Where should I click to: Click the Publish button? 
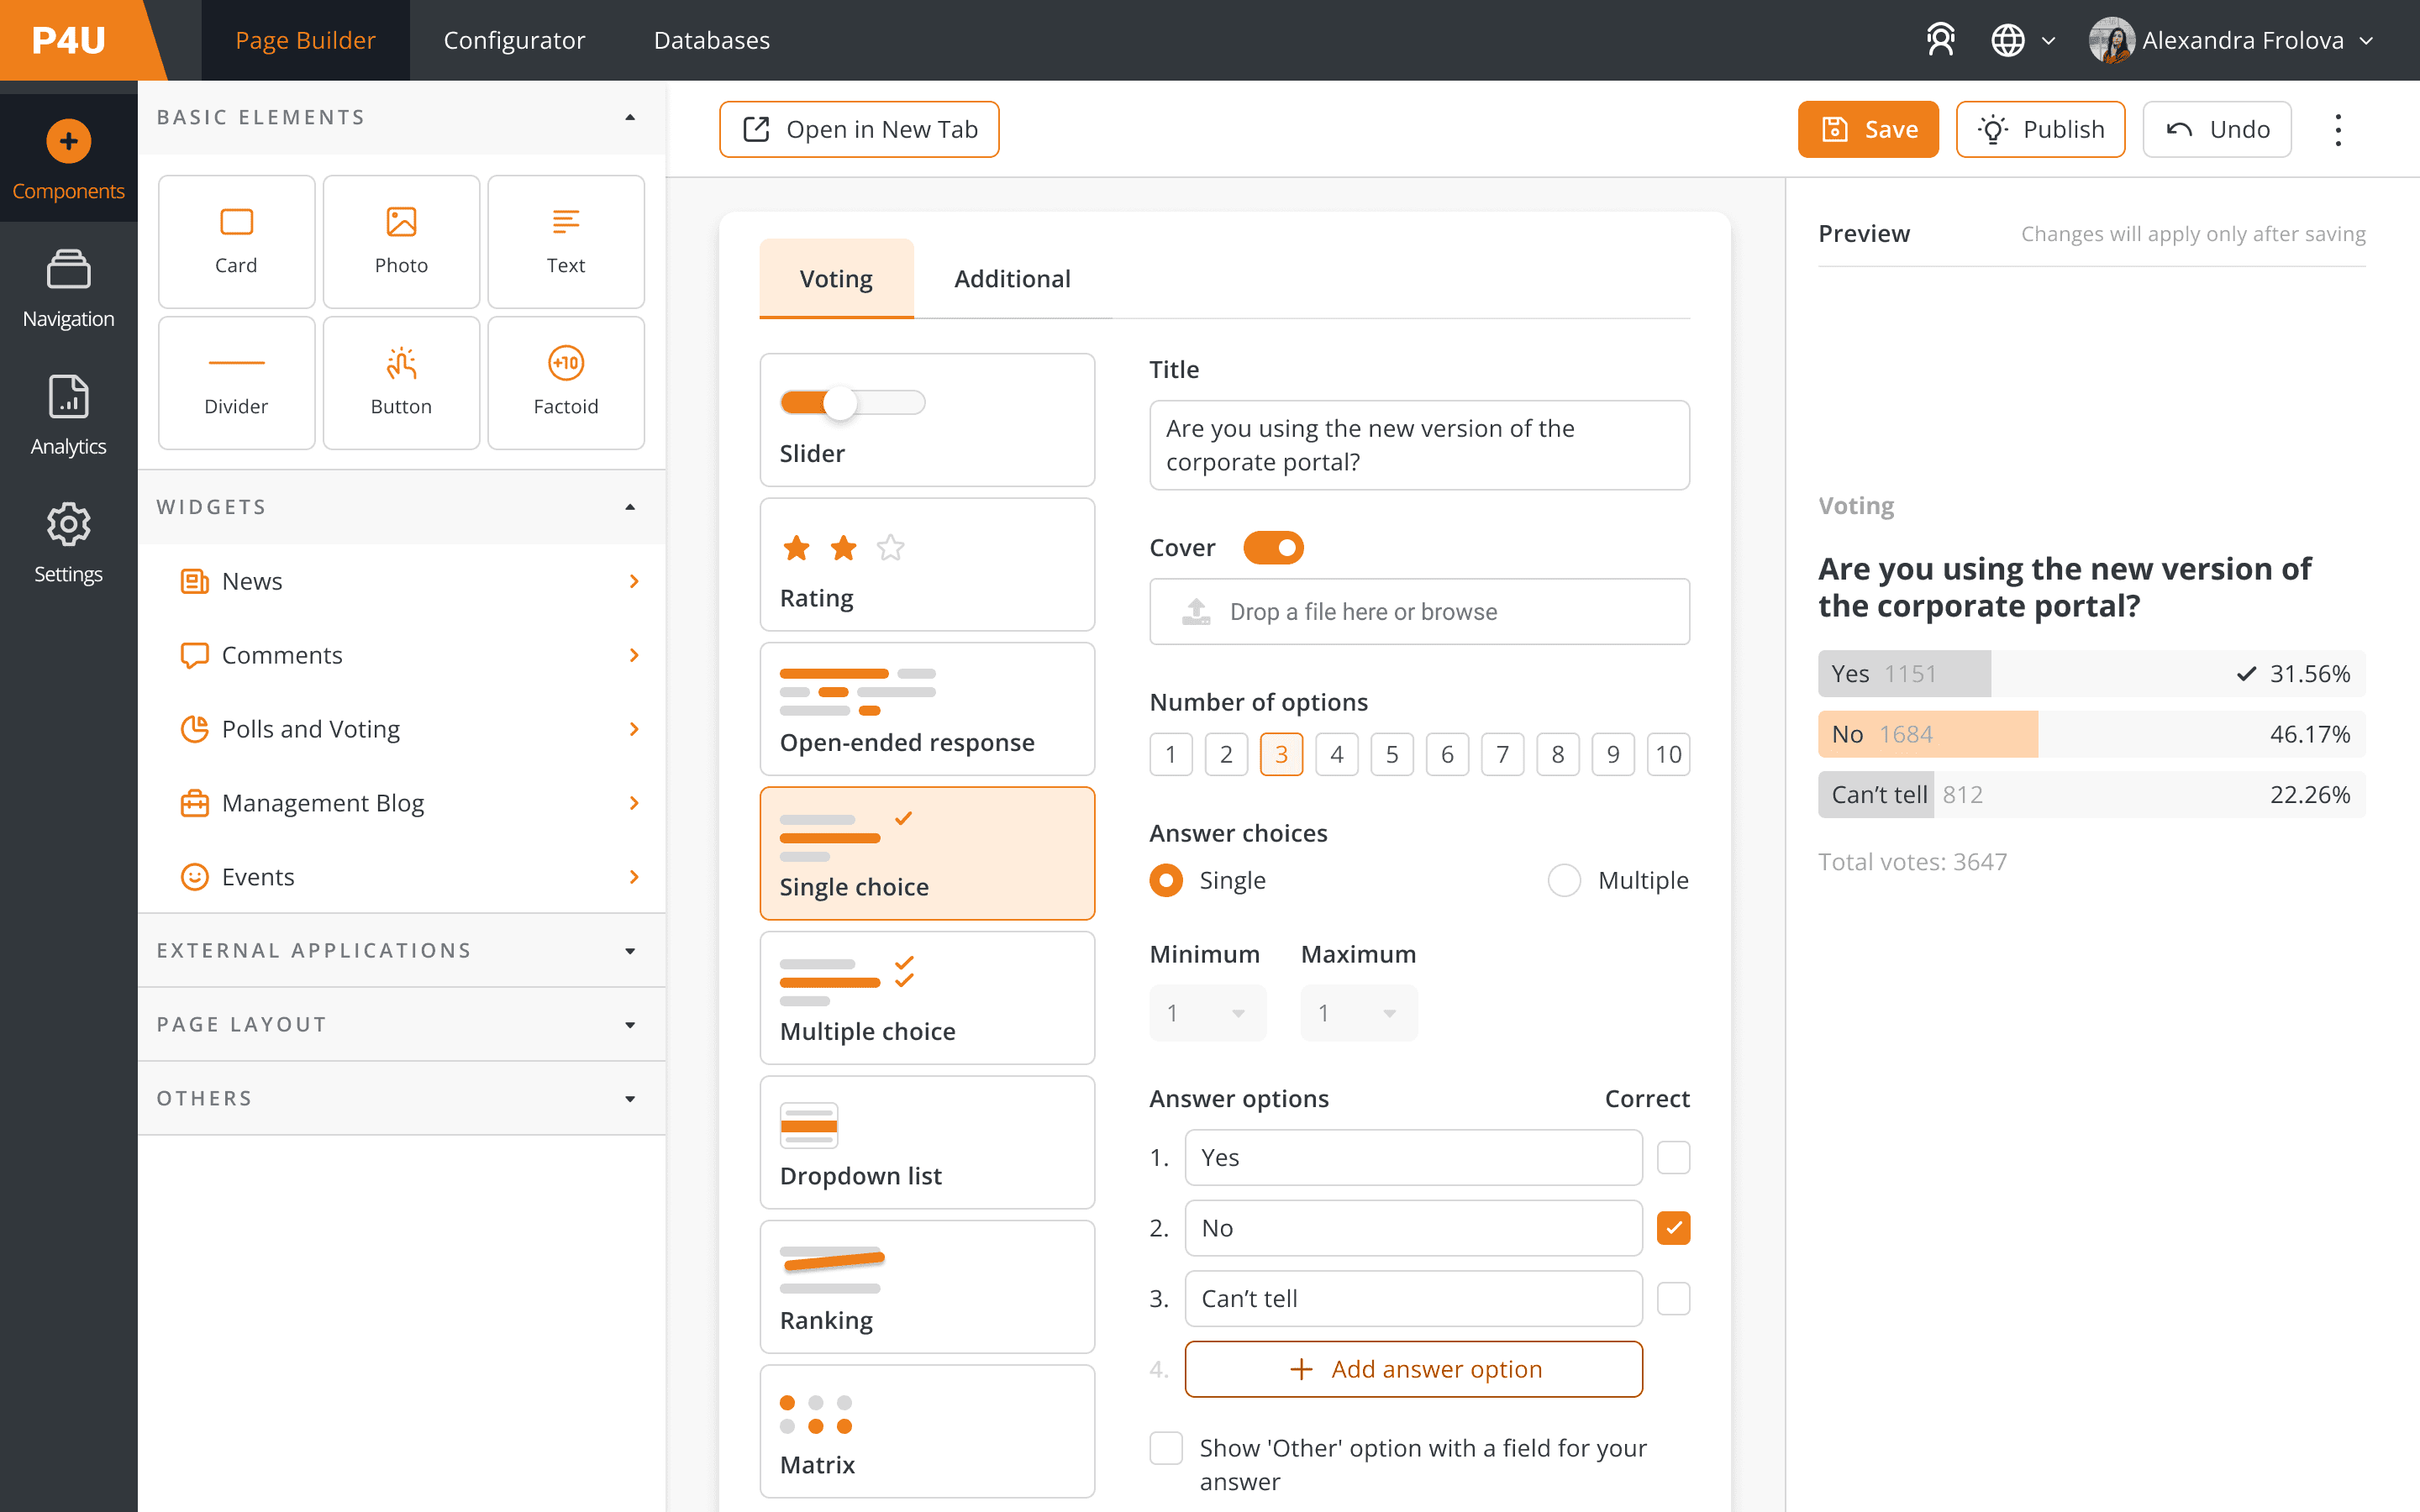coord(2040,130)
